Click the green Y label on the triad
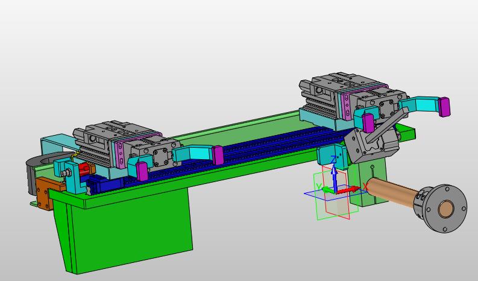478x281 pixels. pos(319,187)
